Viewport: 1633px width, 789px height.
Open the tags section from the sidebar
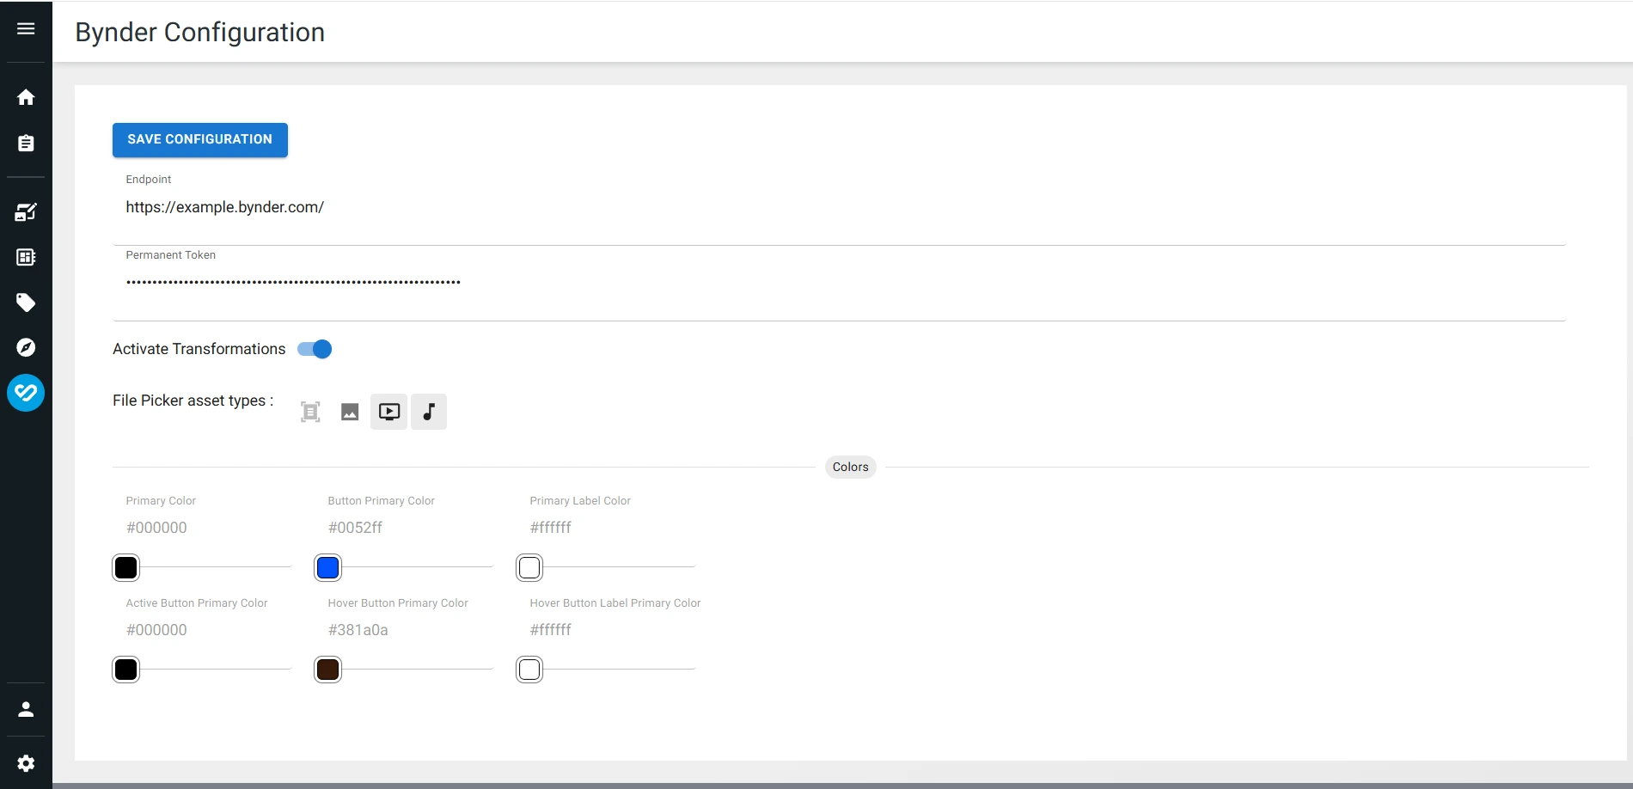point(26,303)
